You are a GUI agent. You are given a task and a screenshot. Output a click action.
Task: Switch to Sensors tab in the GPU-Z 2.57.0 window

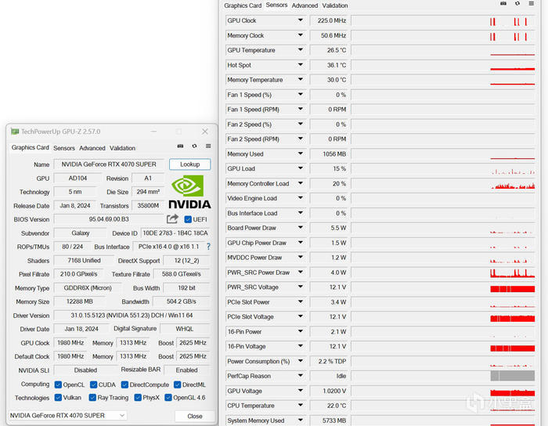tap(64, 148)
